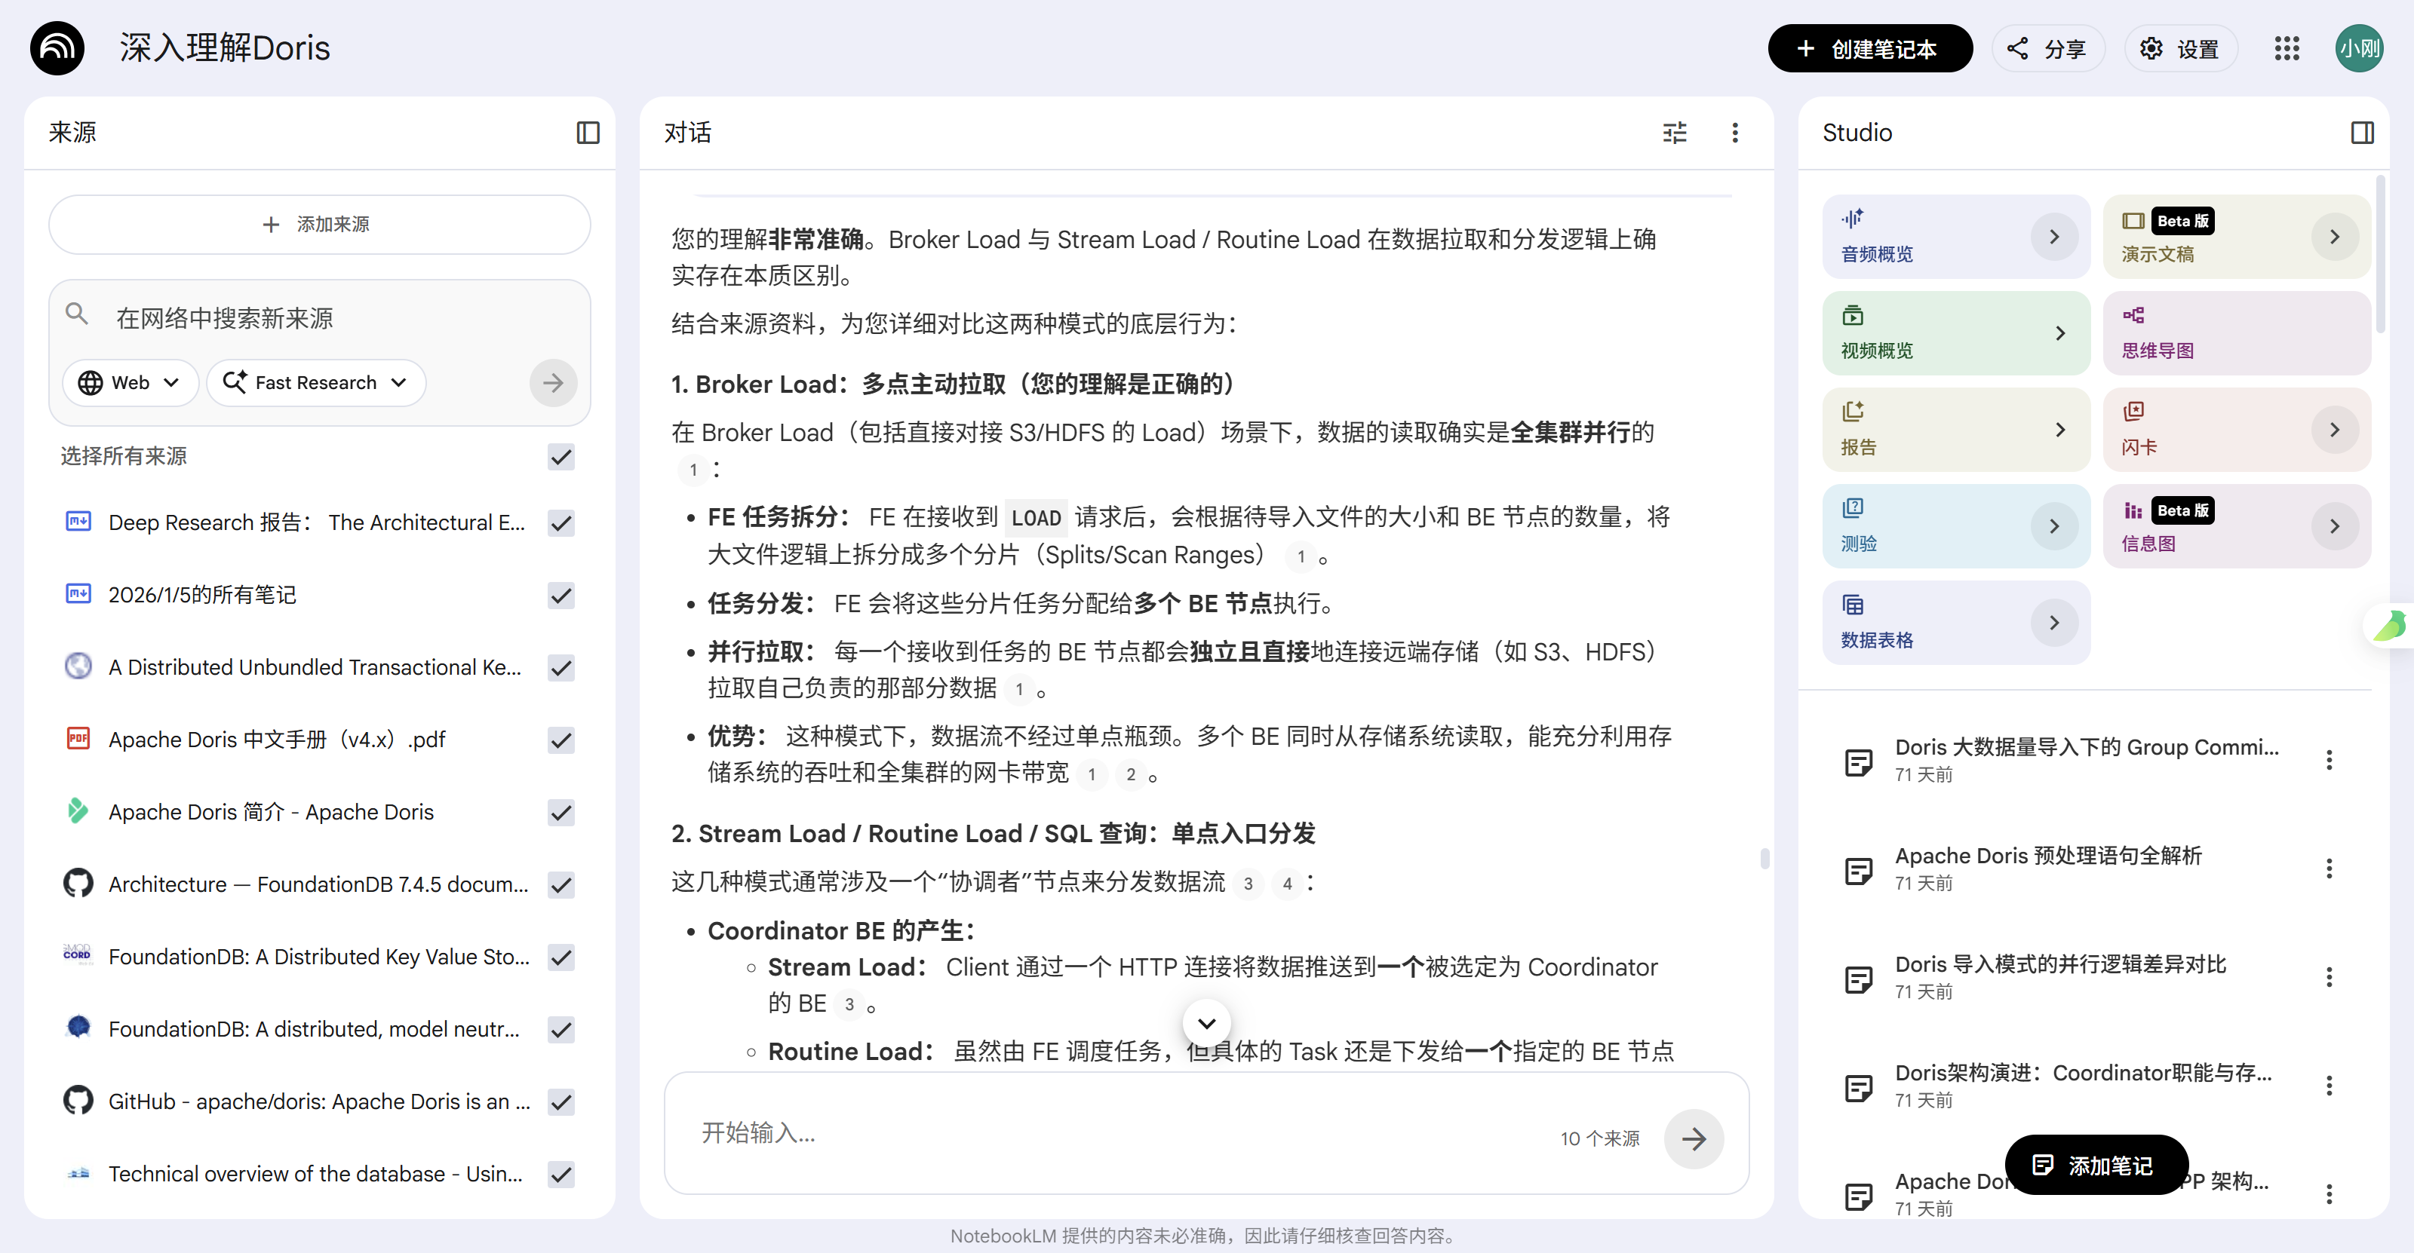Open more options for Doris架构演进 note
2414x1253 pixels.
[2329, 1086]
